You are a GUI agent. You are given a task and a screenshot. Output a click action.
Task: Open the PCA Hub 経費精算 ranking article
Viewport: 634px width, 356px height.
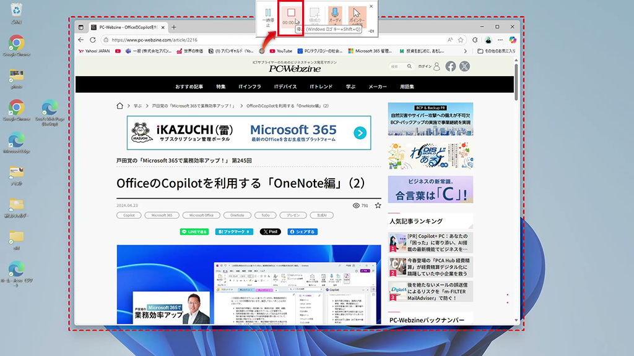(430, 267)
